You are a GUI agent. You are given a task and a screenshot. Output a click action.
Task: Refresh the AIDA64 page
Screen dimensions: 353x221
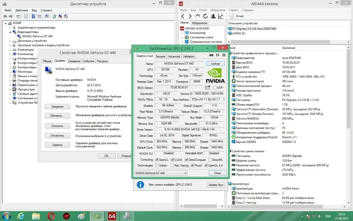(x=205, y=16)
